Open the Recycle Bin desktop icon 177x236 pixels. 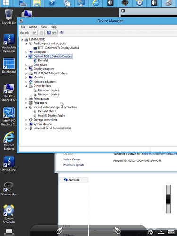[9, 17]
